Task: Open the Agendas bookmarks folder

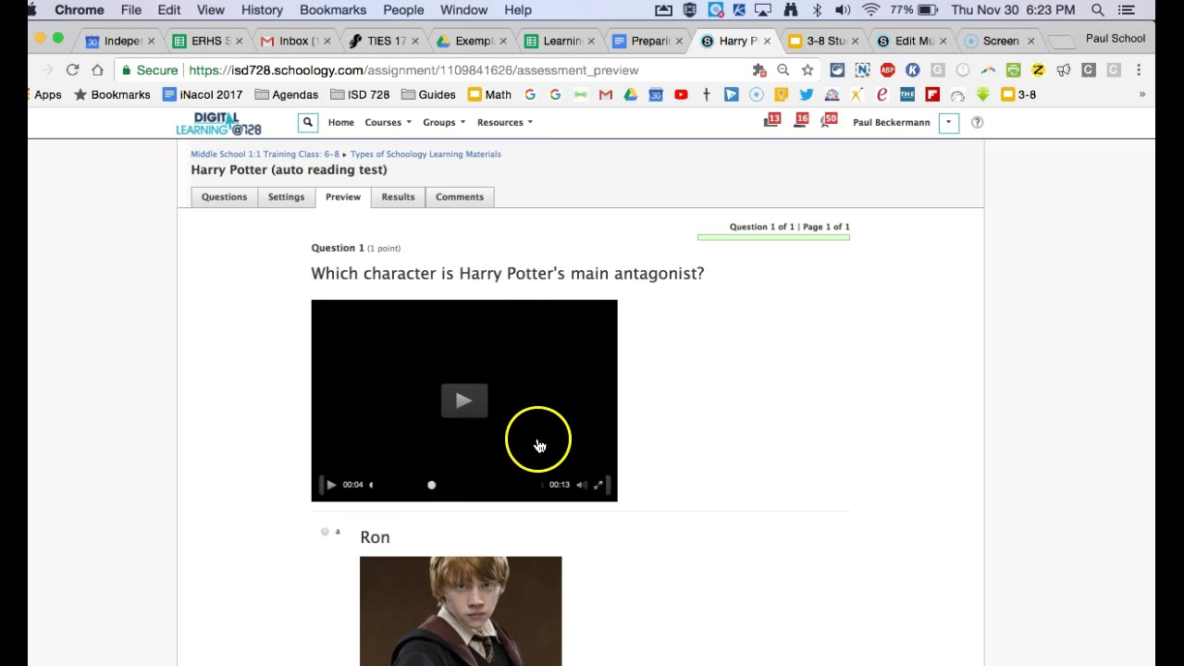Action: (287, 94)
